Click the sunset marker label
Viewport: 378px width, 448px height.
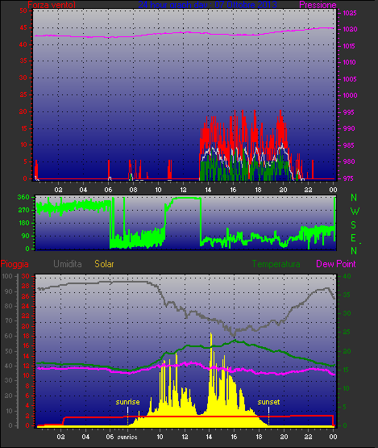tap(268, 402)
